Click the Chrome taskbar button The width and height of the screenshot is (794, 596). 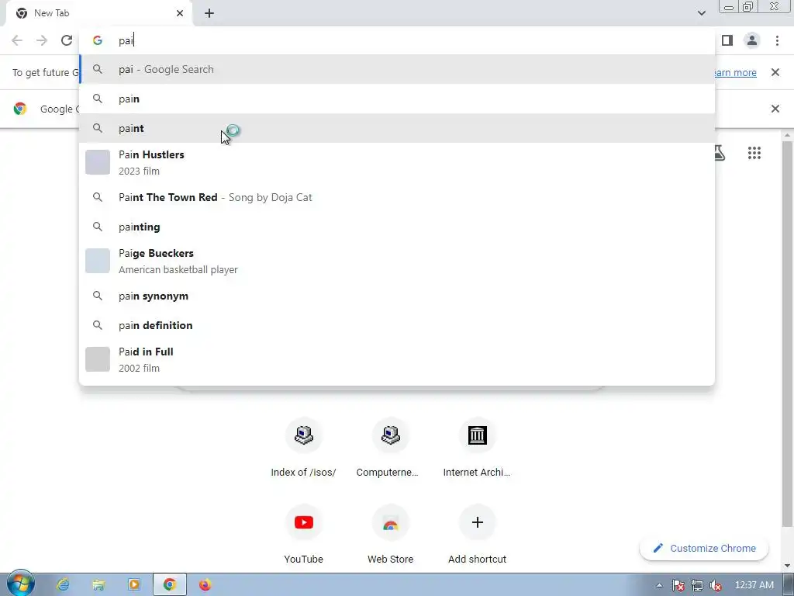pyautogui.click(x=170, y=585)
